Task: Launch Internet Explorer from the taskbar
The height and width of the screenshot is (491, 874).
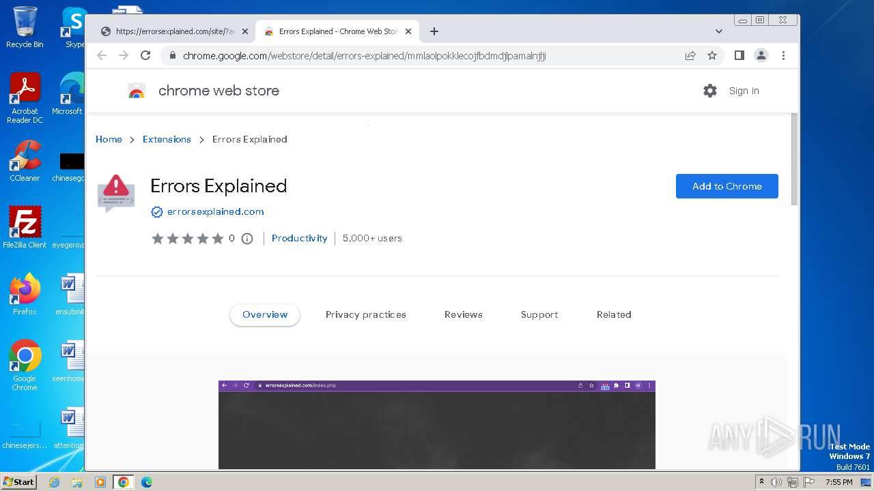Action: pos(55,482)
